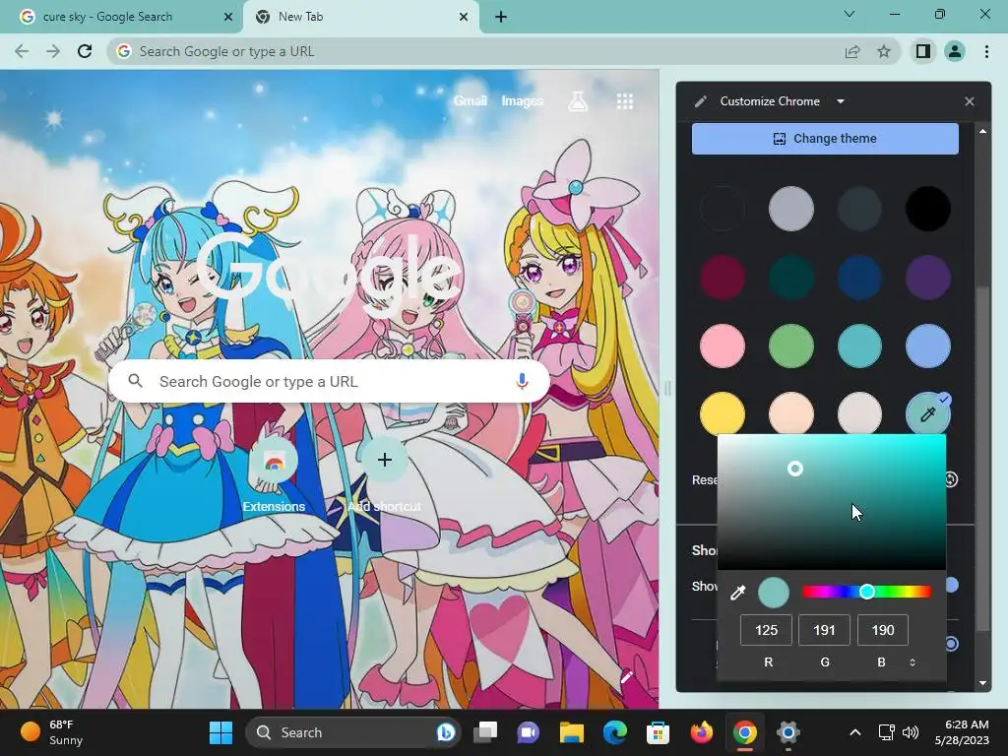Click the browser forward arrow
This screenshot has height=756, width=1008.
pyautogui.click(x=53, y=51)
